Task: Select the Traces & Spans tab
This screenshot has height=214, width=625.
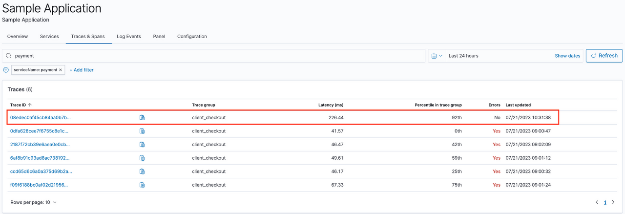Action: coord(88,37)
